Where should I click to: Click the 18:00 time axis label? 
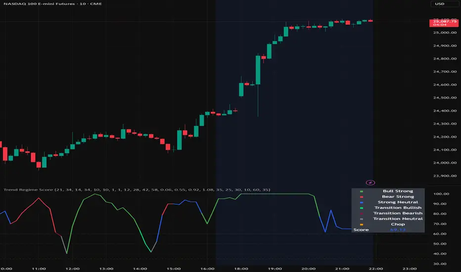241,269
